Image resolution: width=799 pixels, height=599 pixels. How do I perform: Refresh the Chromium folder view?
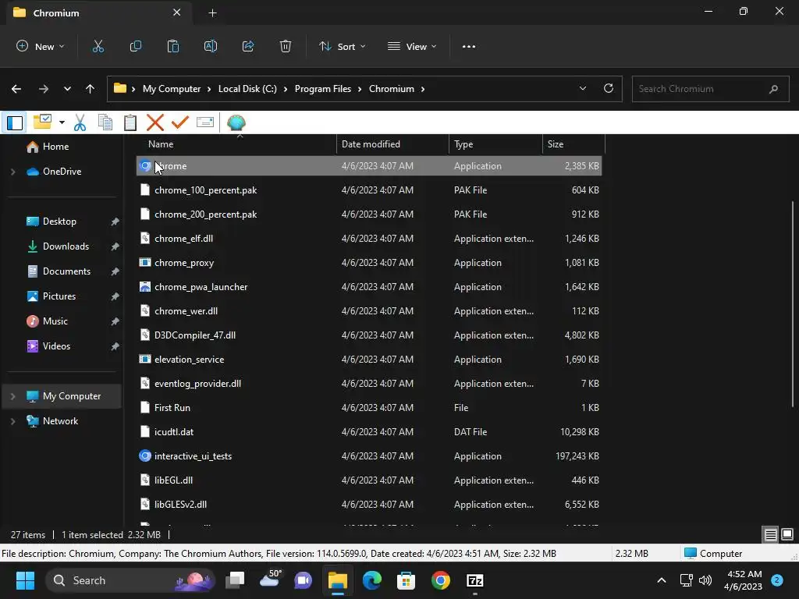click(x=609, y=88)
